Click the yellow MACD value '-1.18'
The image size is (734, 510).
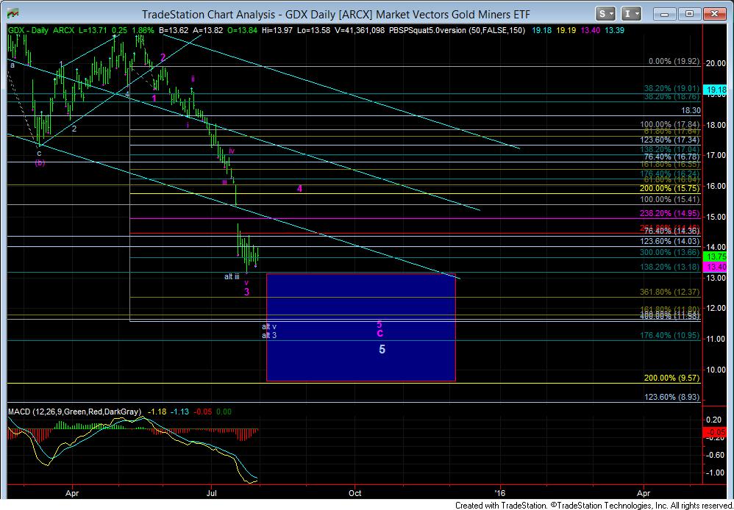coord(156,412)
